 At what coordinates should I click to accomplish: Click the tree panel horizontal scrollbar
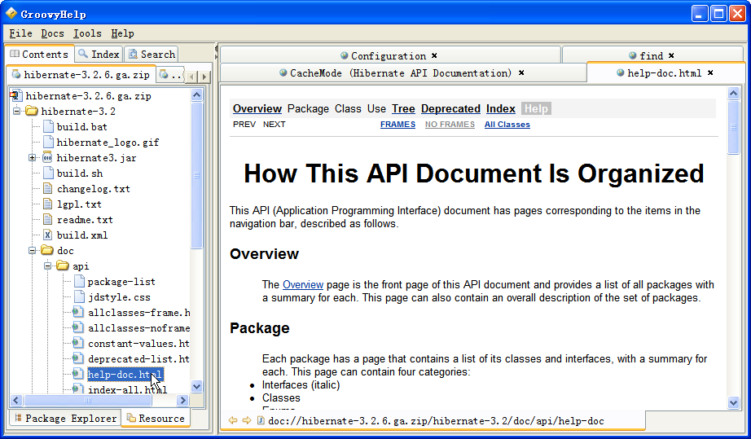(x=98, y=401)
